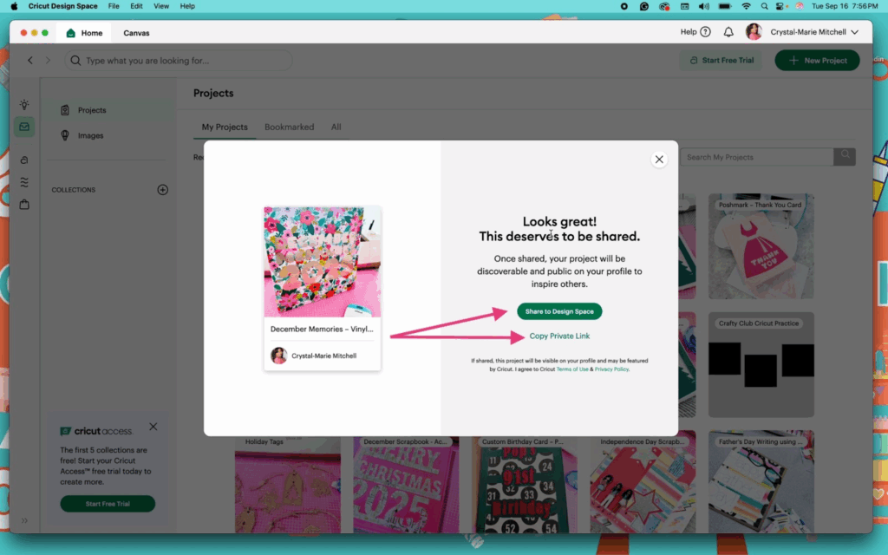Click the date 'Tue Sep 16 7:56 PM'
The height and width of the screenshot is (555, 888).
pos(845,6)
